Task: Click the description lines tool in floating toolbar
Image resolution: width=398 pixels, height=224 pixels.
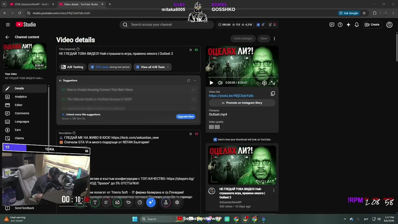Action: tap(106, 202)
